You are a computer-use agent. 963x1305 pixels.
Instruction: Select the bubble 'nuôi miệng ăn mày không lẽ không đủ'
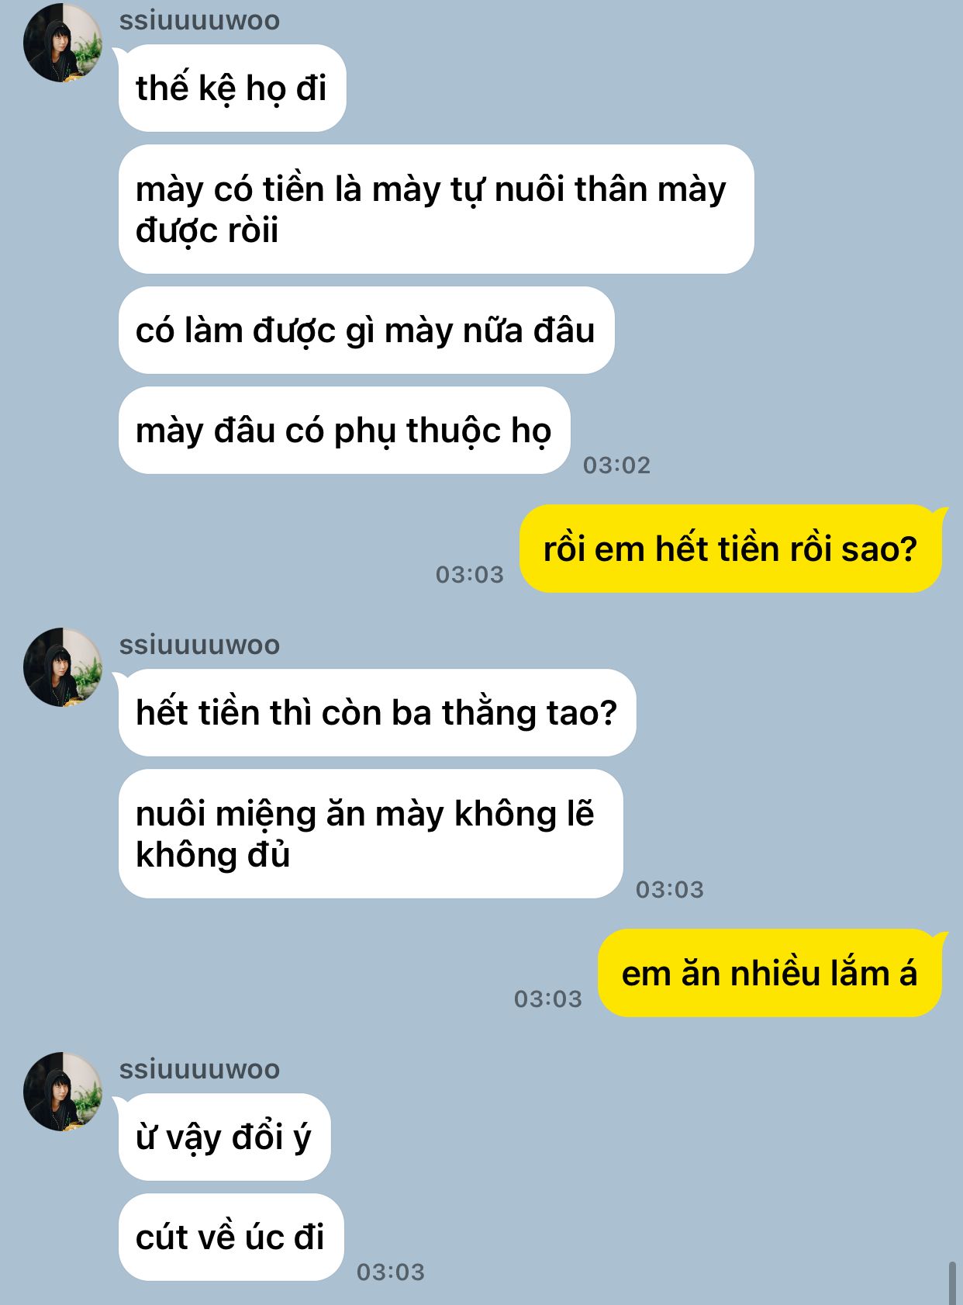click(x=371, y=833)
